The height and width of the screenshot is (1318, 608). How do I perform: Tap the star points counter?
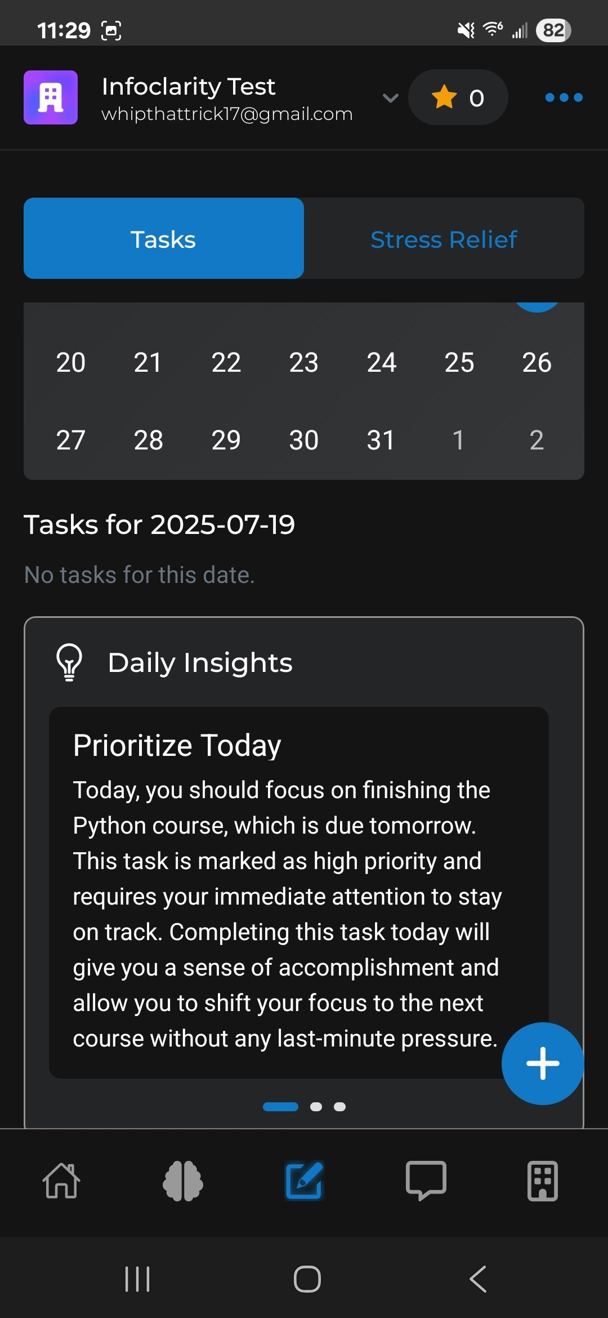pyautogui.click(x=458, y=97)
